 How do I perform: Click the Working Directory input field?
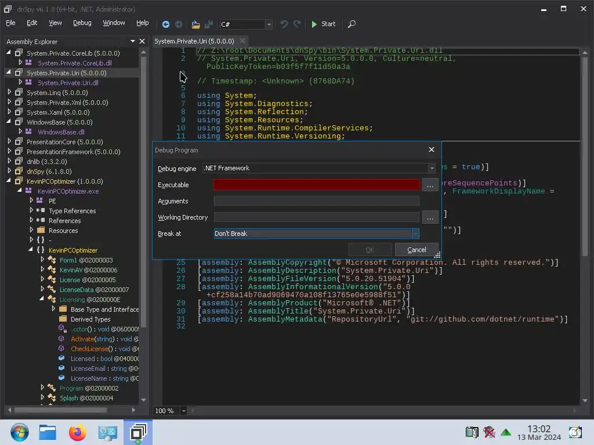click(x=317, y=217)
